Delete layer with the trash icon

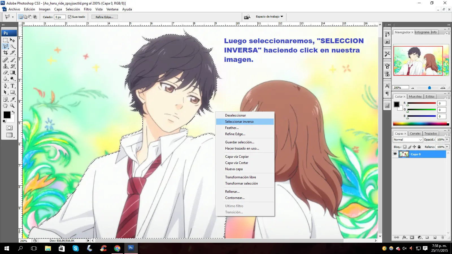pos(442,238)
